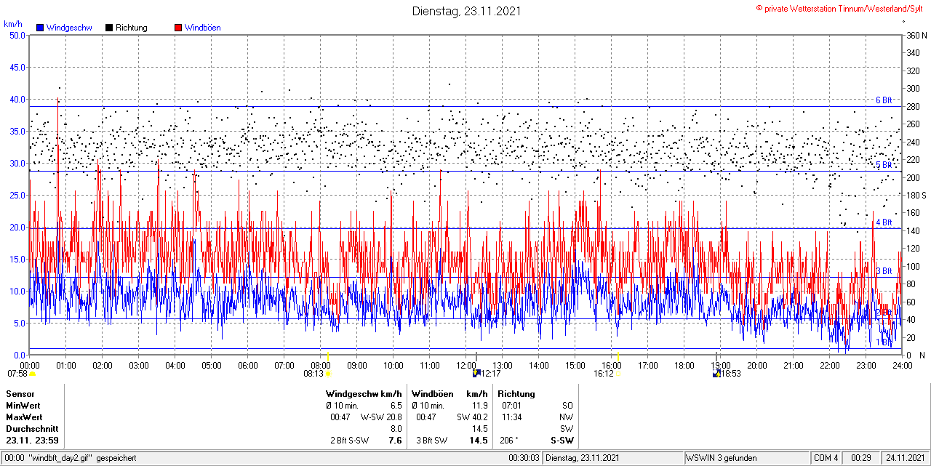Screen dimensions: 931x466
Task: Click the 23.11. 23:59 timestamp label
Action: [x=33, y=441]
